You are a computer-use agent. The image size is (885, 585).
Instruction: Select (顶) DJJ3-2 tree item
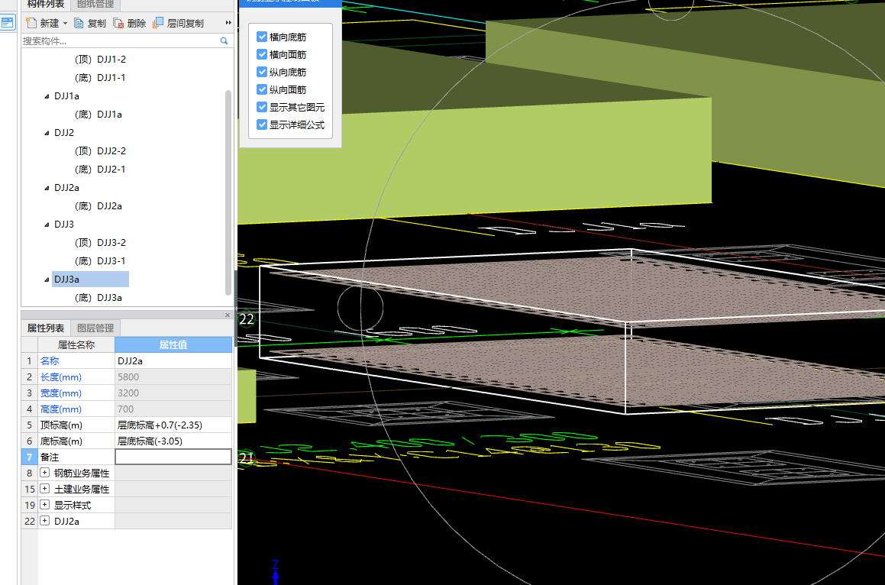coord(100,242)
